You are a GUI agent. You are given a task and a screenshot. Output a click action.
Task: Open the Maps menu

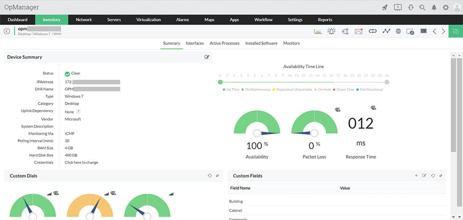pos(210,20)
